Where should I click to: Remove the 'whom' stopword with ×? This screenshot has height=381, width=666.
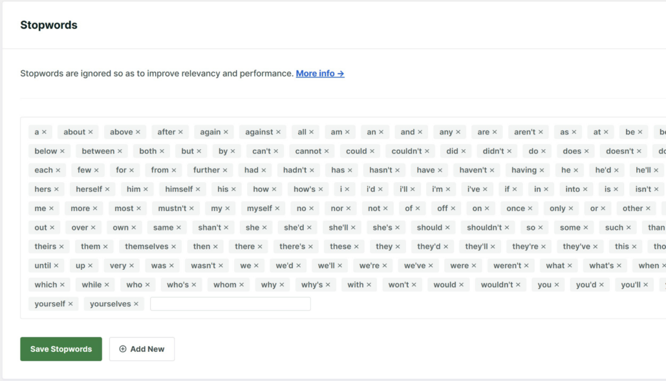coord(242,285)
